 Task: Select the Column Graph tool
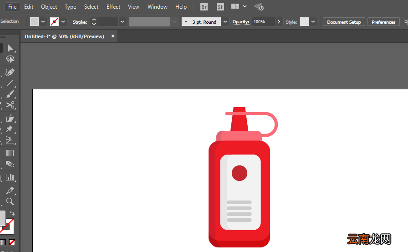(10, 177)
